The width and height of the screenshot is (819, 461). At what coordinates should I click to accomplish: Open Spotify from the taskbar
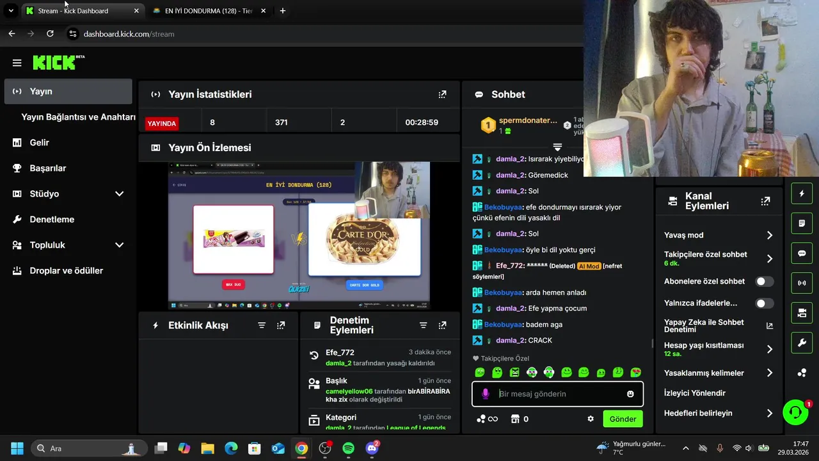pyautogui.click(x=348, y=448)
